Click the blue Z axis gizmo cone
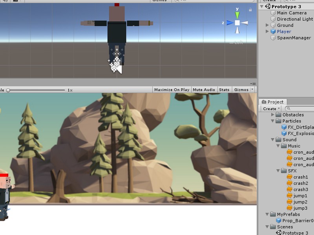 (230, 23)
